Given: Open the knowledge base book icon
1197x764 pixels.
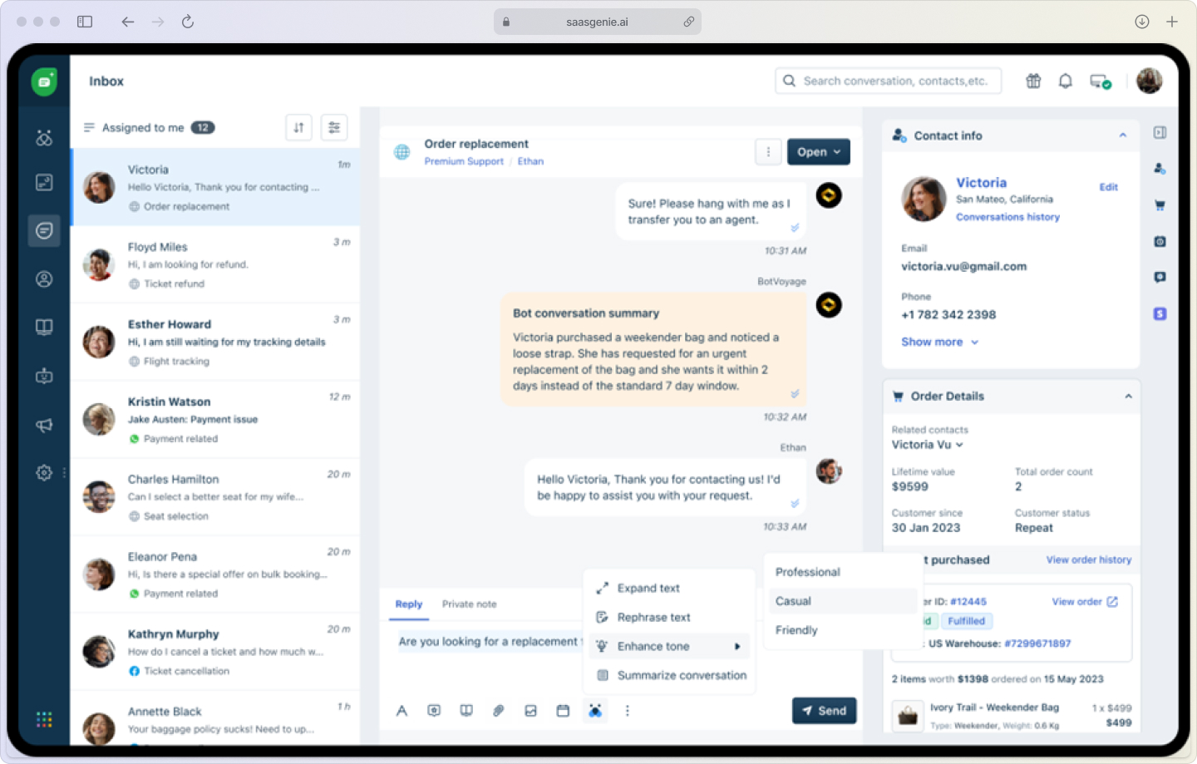Looking at the screenshot, I should 44,326.
